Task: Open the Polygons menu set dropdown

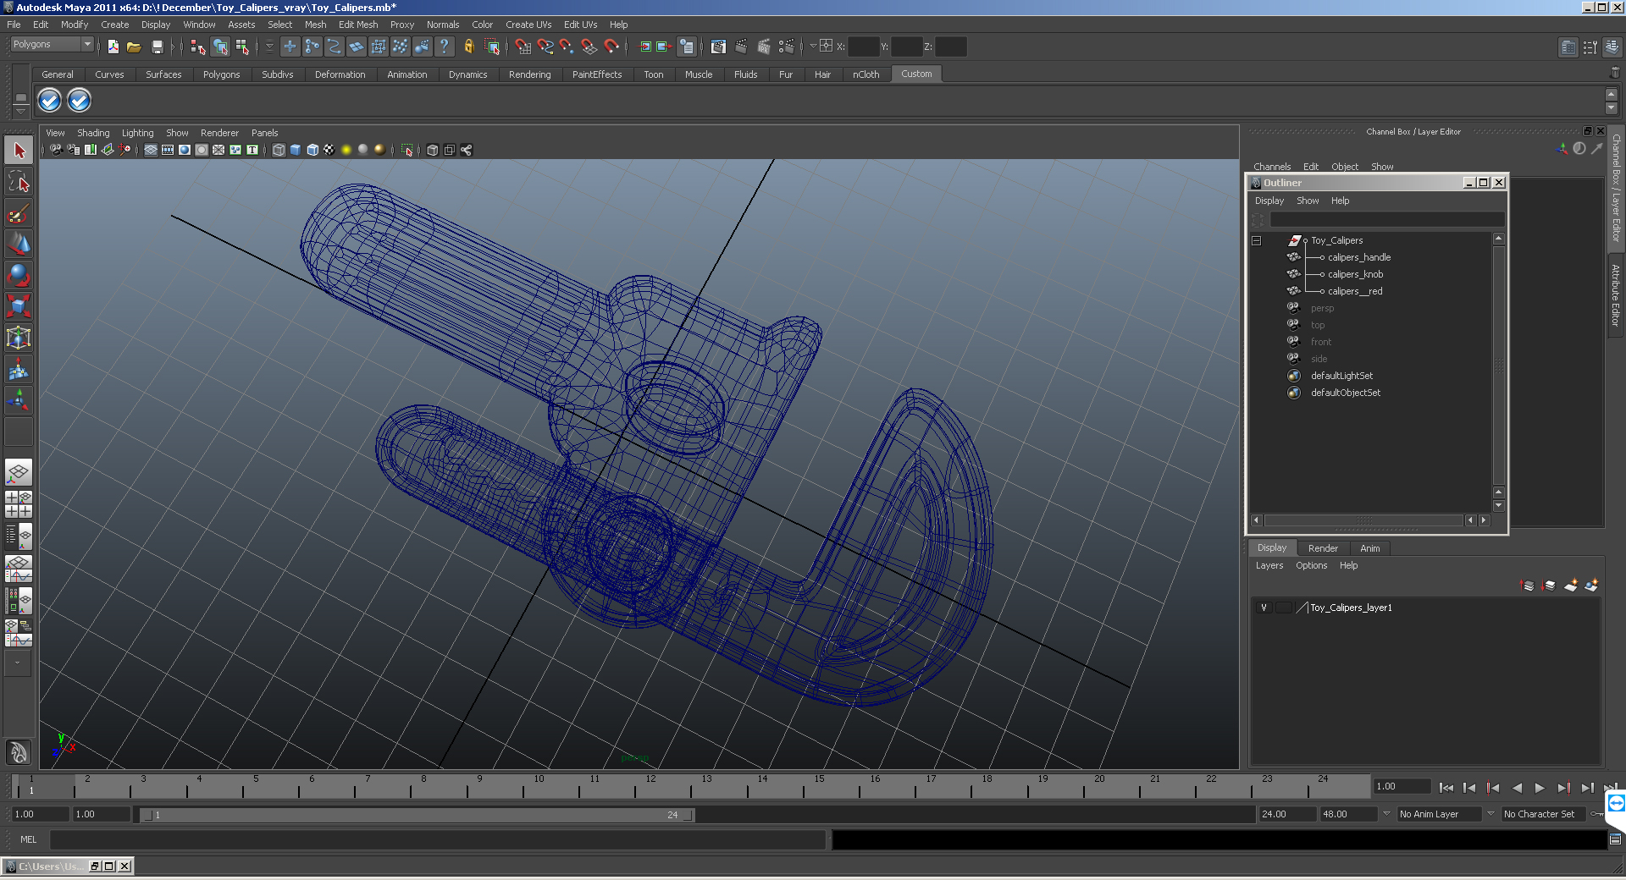Action: [x=86, y=44]
